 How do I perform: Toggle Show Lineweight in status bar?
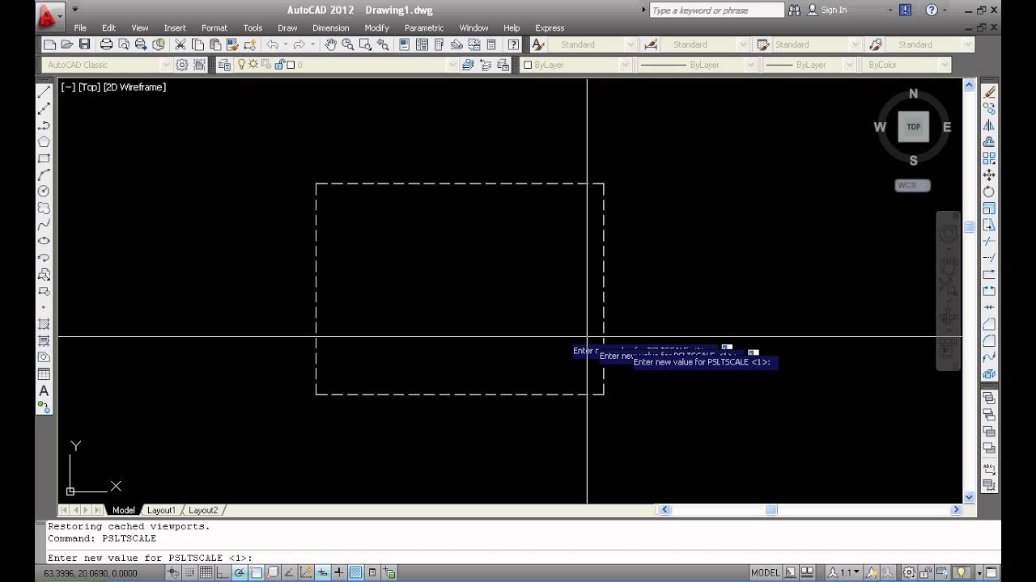pyautogui.click(x=339, y=572)
